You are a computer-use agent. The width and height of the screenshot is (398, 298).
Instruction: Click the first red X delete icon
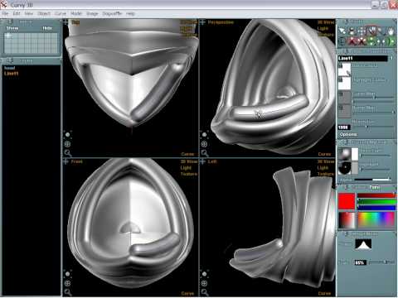click(x=352, y=41)
